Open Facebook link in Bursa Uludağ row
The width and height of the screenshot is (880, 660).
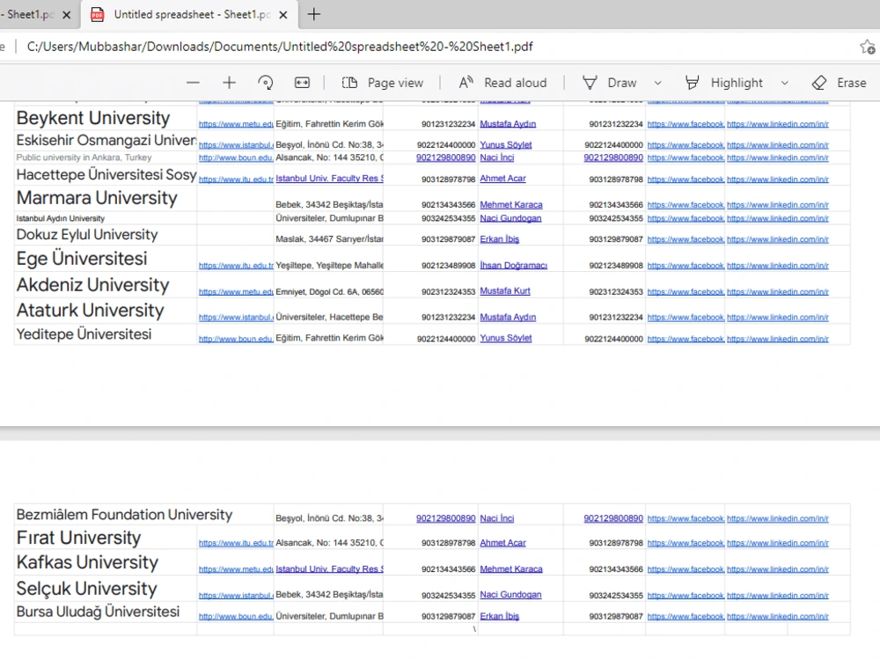[x=686, y=616]
